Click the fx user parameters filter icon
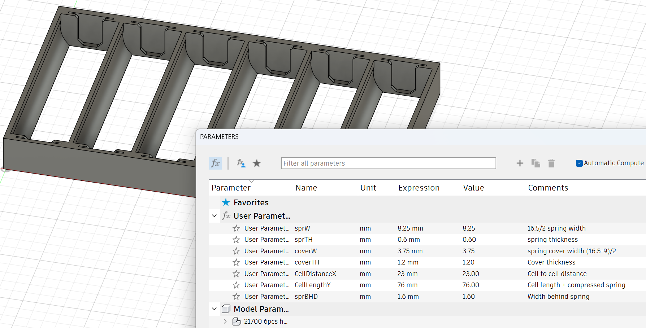The height and width of the screenshot is (328, 646). 215,163
